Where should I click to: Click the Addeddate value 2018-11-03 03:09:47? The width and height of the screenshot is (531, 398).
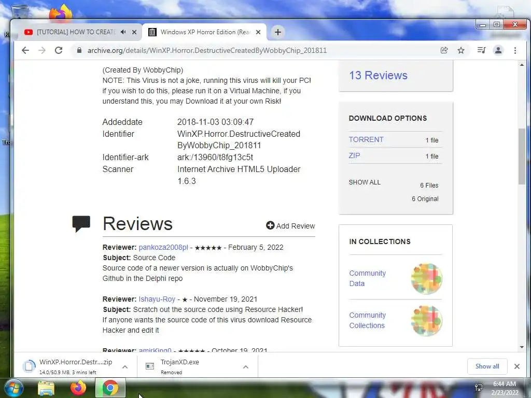click(215, 122)
